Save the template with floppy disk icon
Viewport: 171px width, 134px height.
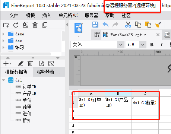(95, 25)
